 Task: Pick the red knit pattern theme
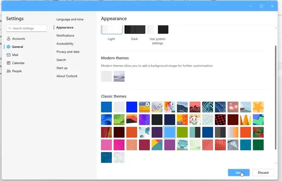pyautogui.click(x=220, y=145)
